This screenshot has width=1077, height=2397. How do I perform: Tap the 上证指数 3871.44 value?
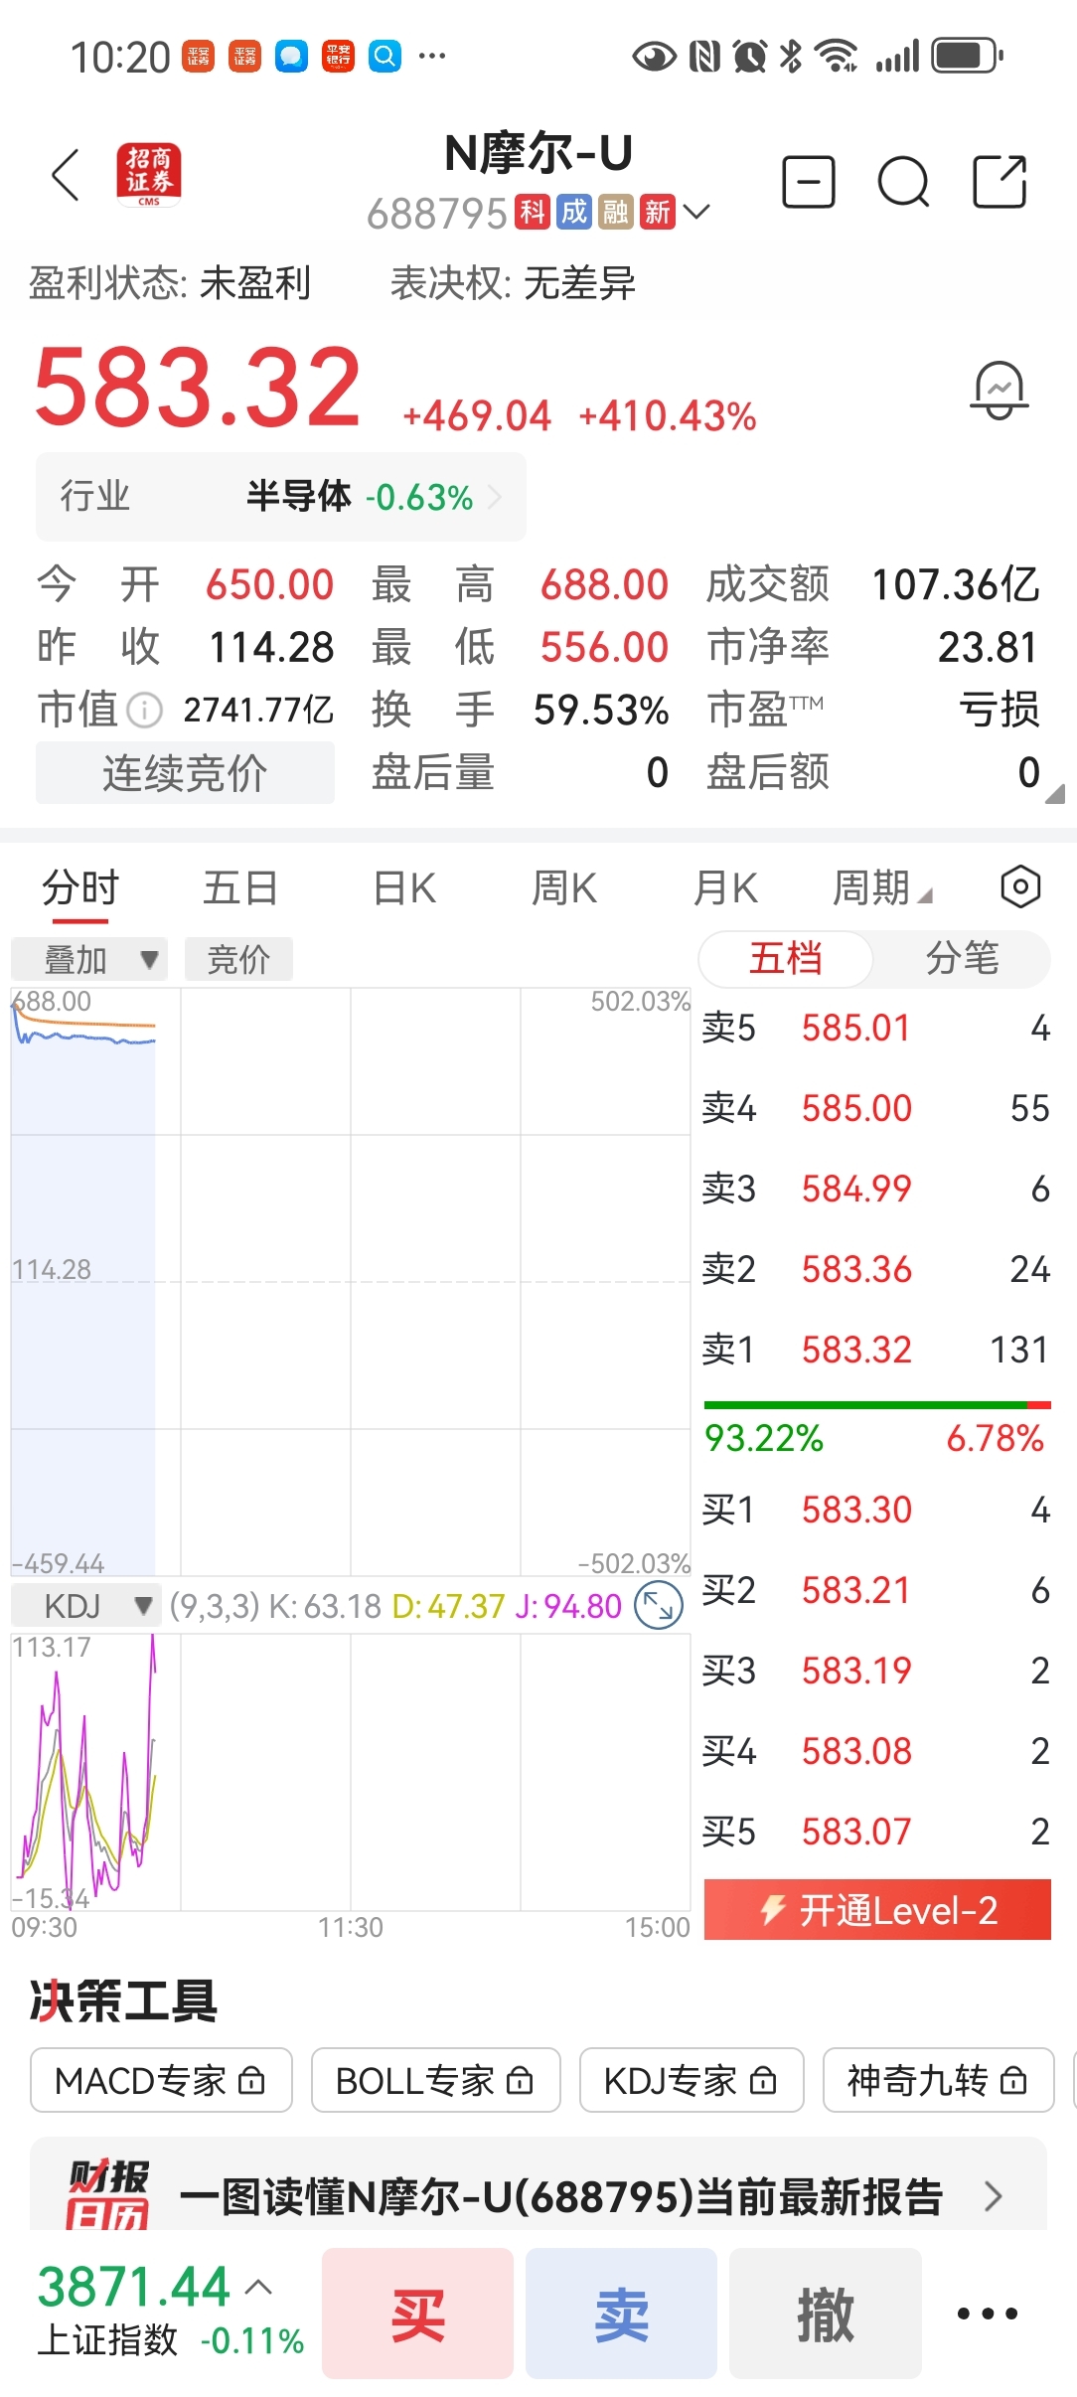tap(134, 2287)
